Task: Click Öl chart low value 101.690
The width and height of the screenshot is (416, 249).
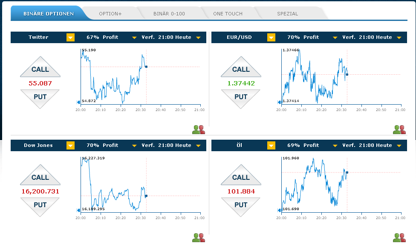Action: click(x=291, y=209)
